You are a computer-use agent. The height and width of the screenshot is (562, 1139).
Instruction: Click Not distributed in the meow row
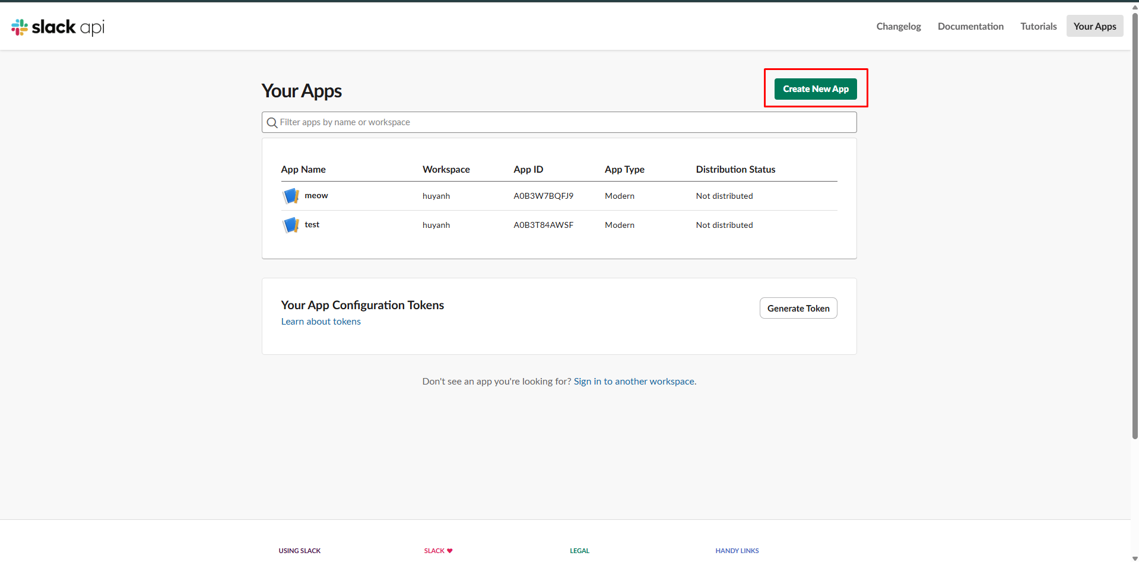click(724, 196)
